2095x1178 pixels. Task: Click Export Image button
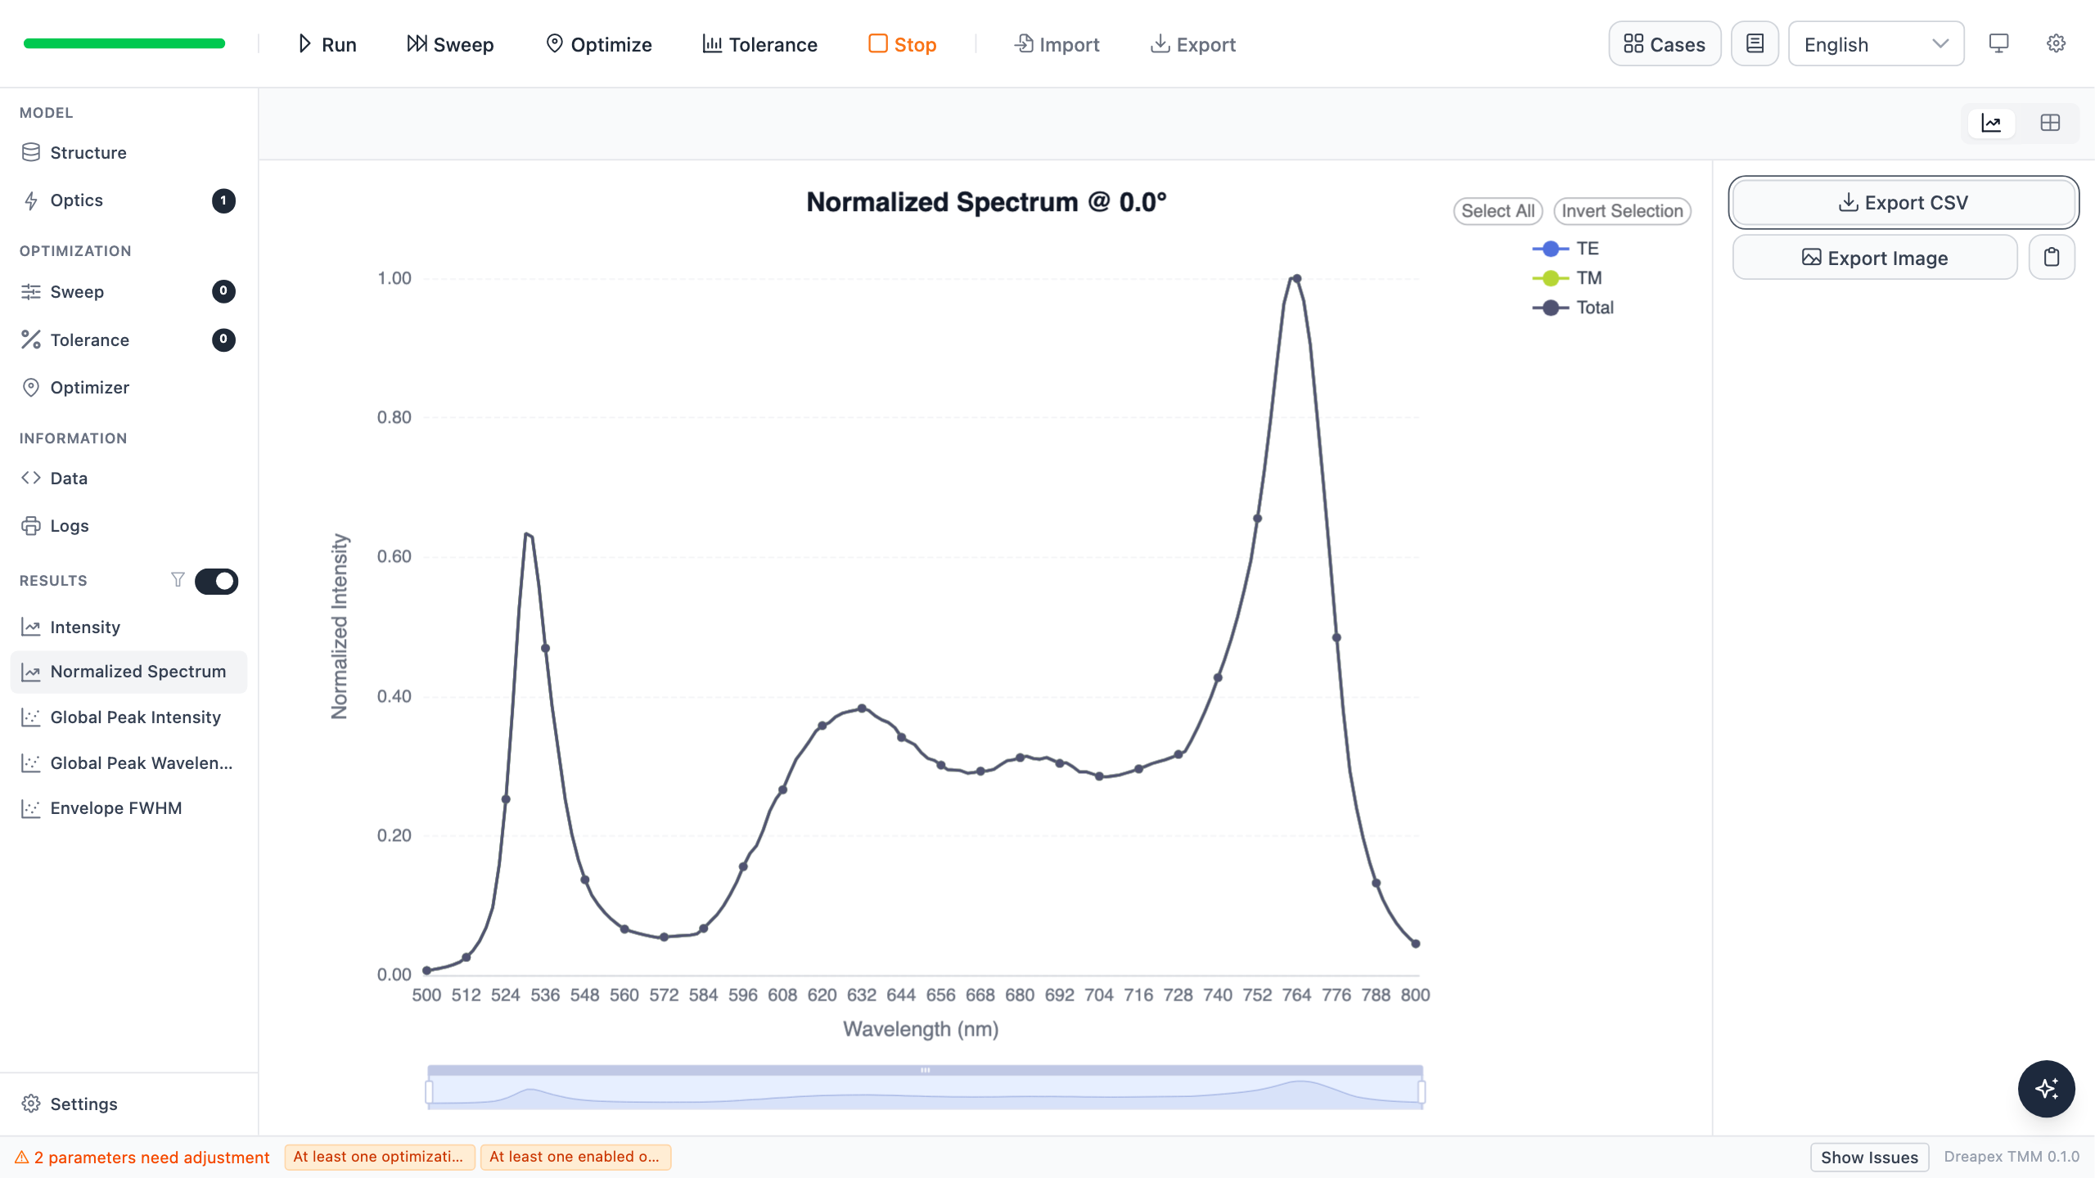(x=1875, y=258)
